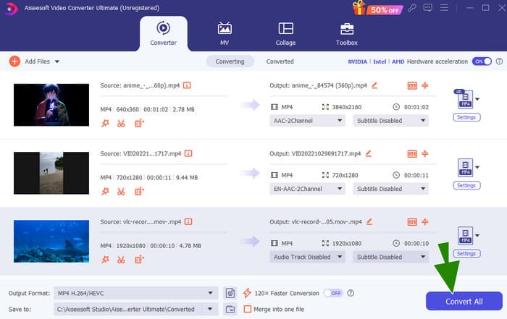View info for vlc-record source file

point(188,221)
